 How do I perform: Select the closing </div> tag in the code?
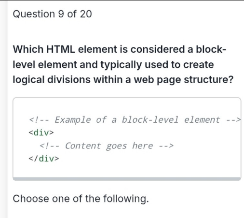[x=44, y=159]
